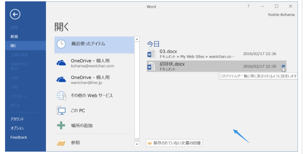Select 最近使ったアイテム location
Image resolution: width=303 pixels, height=154 pixels.
click(94, 45)
